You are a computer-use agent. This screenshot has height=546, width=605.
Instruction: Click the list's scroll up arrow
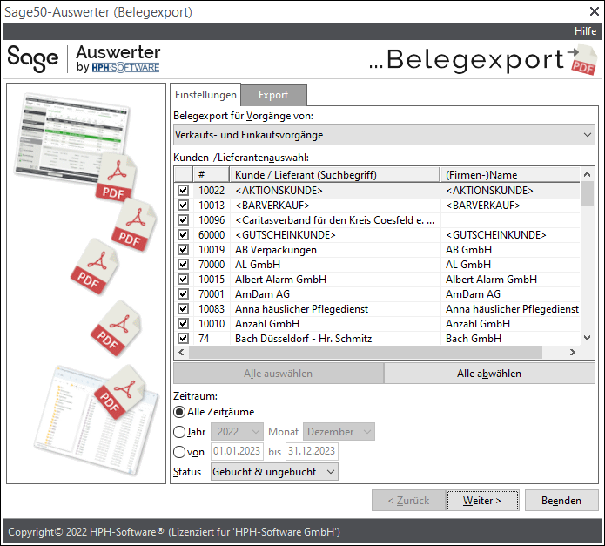[x=587, y=174]
